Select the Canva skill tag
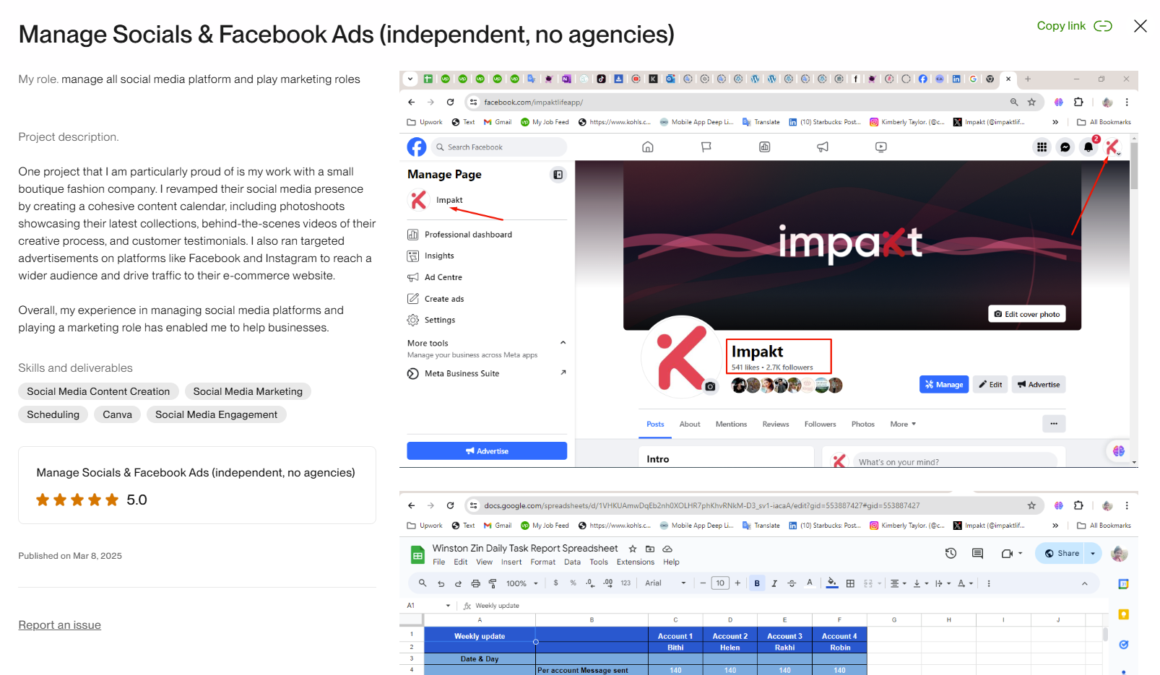The height and width of the screenshot is (675, 1160). click(x=117, y=414)
